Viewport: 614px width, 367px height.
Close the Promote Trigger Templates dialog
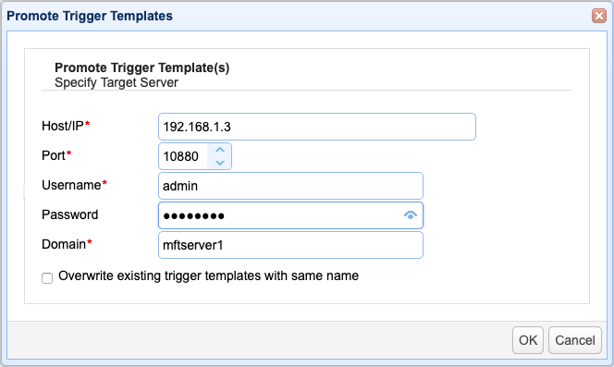click(598, 16)
